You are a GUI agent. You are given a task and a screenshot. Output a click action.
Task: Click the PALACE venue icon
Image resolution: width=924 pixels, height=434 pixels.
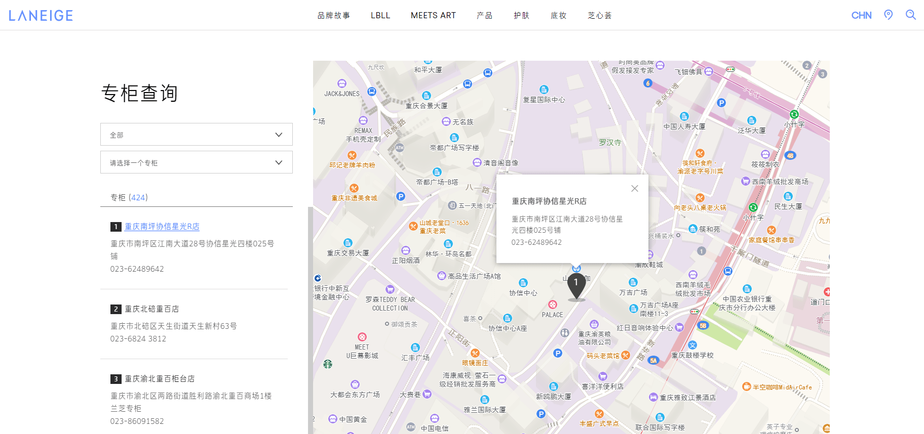(x=553, y=305)
